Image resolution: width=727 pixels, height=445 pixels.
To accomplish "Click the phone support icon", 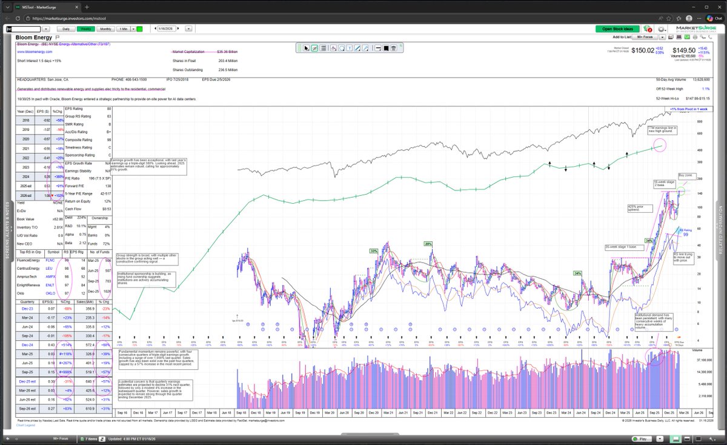I will (710, 37).
